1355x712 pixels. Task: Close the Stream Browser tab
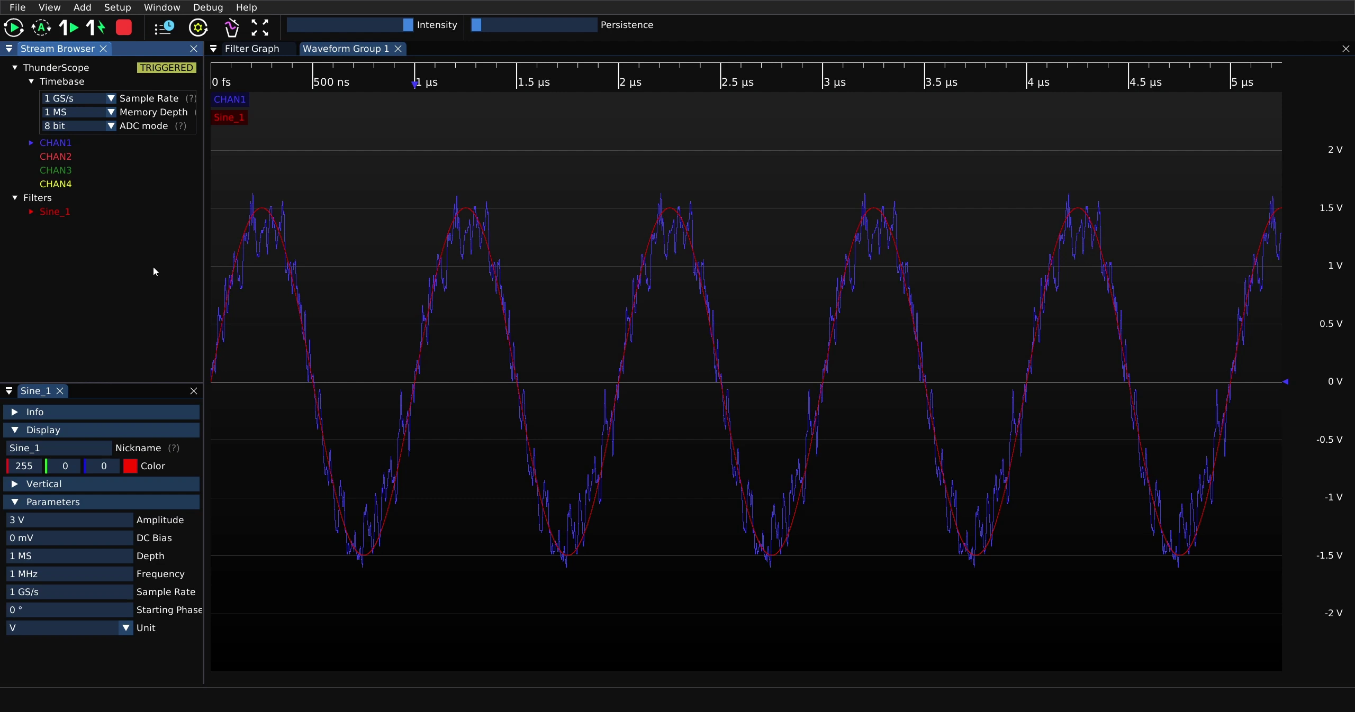104,49
